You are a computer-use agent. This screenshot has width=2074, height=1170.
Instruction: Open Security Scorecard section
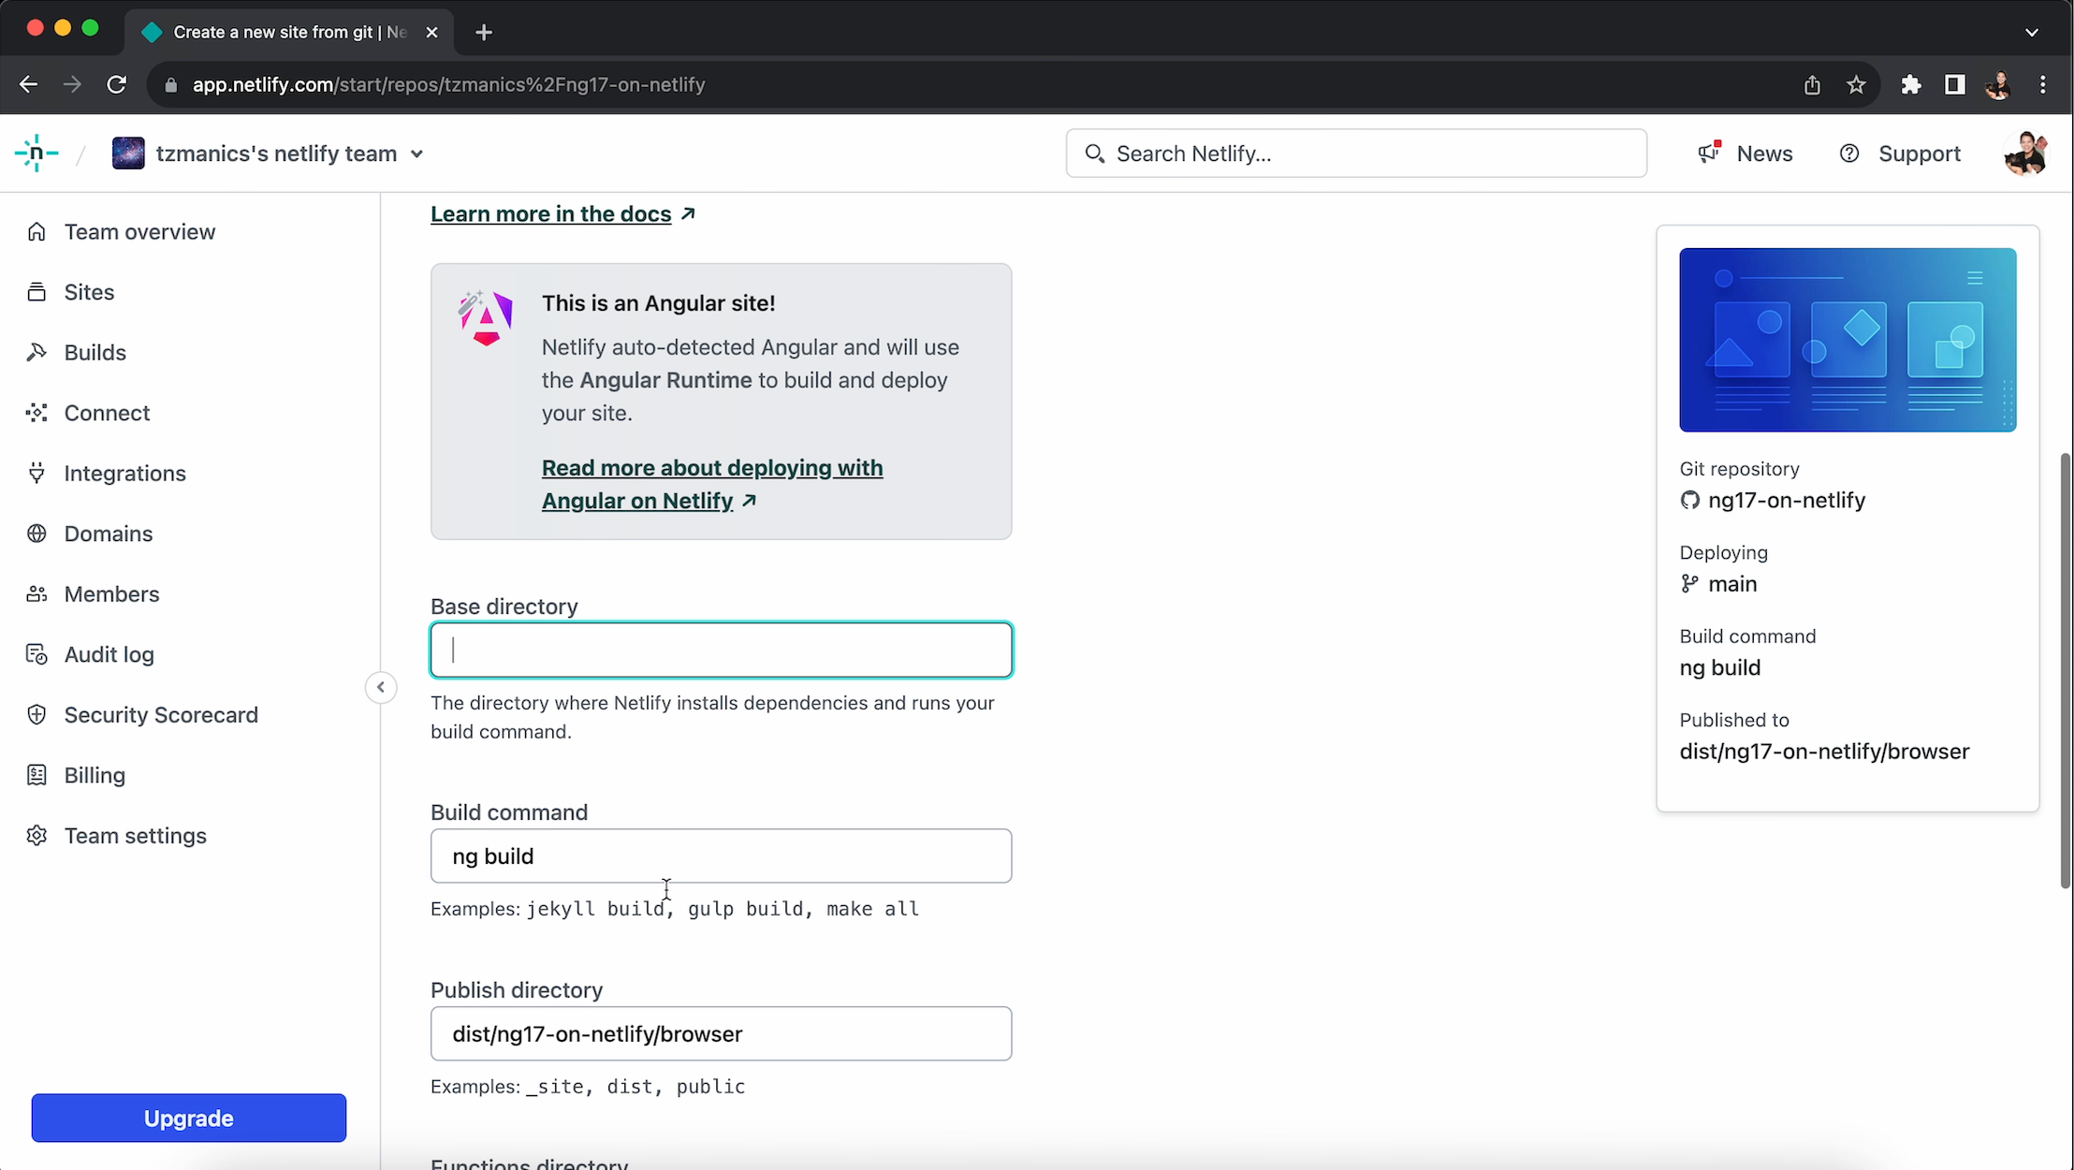[160, 715]
